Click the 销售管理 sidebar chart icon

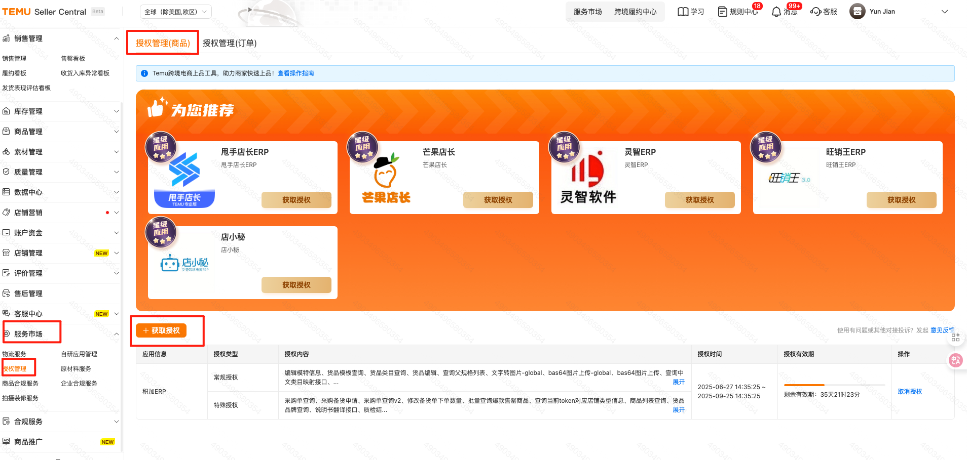[x=7, y=38]
